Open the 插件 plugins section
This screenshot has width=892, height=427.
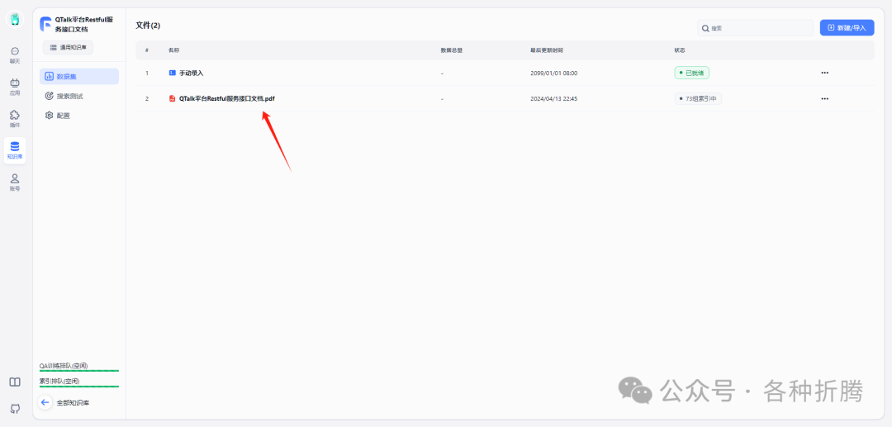(x=15, y=118)
